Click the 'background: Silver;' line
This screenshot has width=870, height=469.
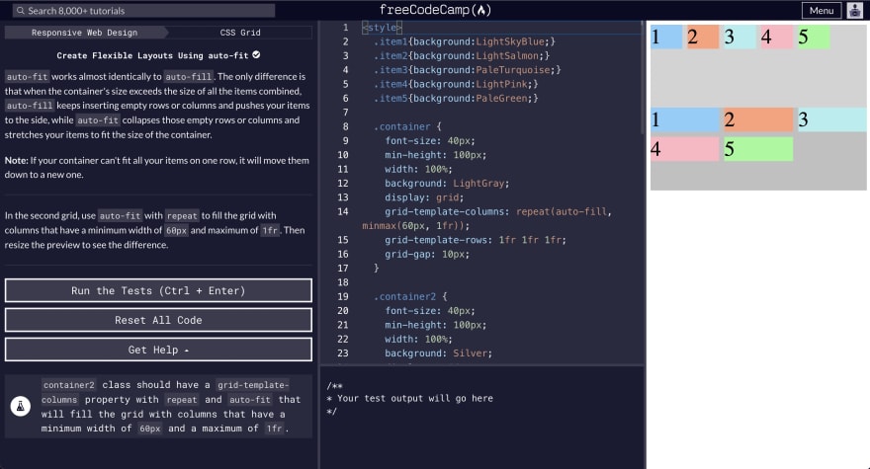pos(438,353)
